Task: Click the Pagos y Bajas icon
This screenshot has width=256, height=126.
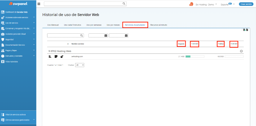Action: [3, 50]
